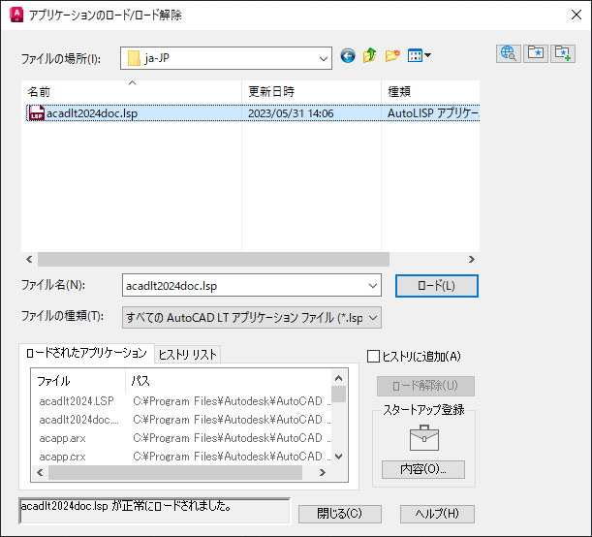Go up one folder level
Image resolution: width=592 pixels, height=537 pixels.
point(369,55)
